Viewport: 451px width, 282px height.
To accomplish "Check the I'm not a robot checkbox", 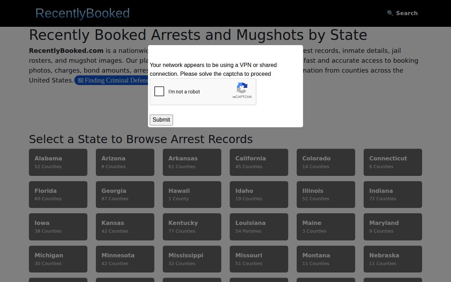I will [x=159, y=91].
